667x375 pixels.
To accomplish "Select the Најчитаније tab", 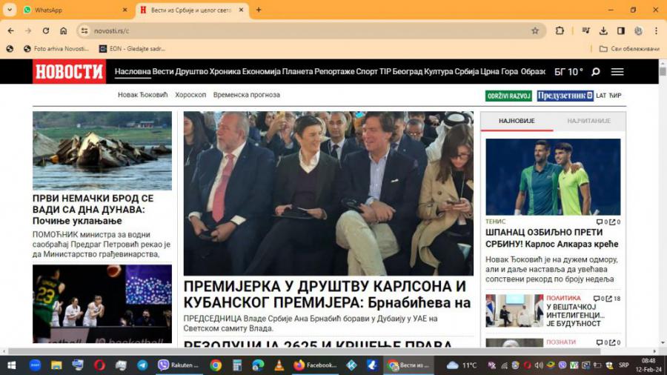I will (x=588, y=121).
